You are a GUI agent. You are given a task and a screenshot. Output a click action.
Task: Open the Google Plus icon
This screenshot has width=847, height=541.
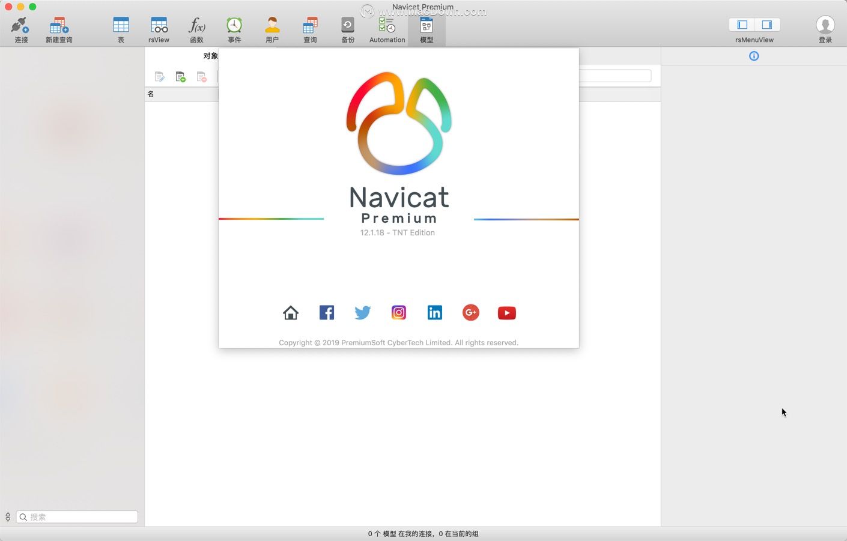pyautogui.click(x=471, y=313)
